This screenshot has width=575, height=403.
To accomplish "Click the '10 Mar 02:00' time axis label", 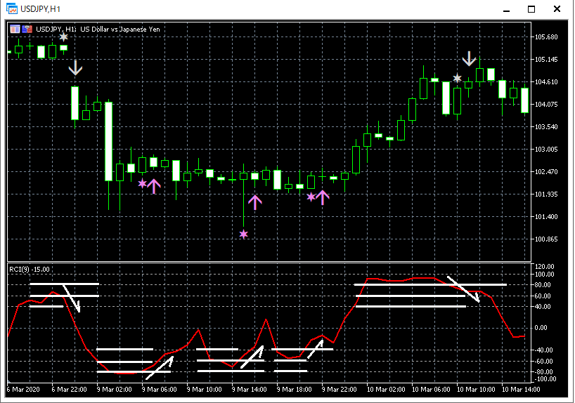I will (386, 390).
